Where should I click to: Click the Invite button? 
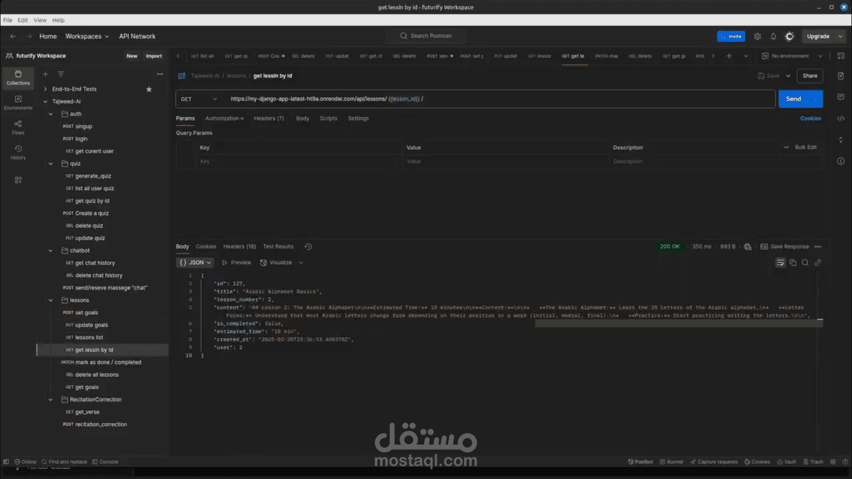click(x=731, y=36)
